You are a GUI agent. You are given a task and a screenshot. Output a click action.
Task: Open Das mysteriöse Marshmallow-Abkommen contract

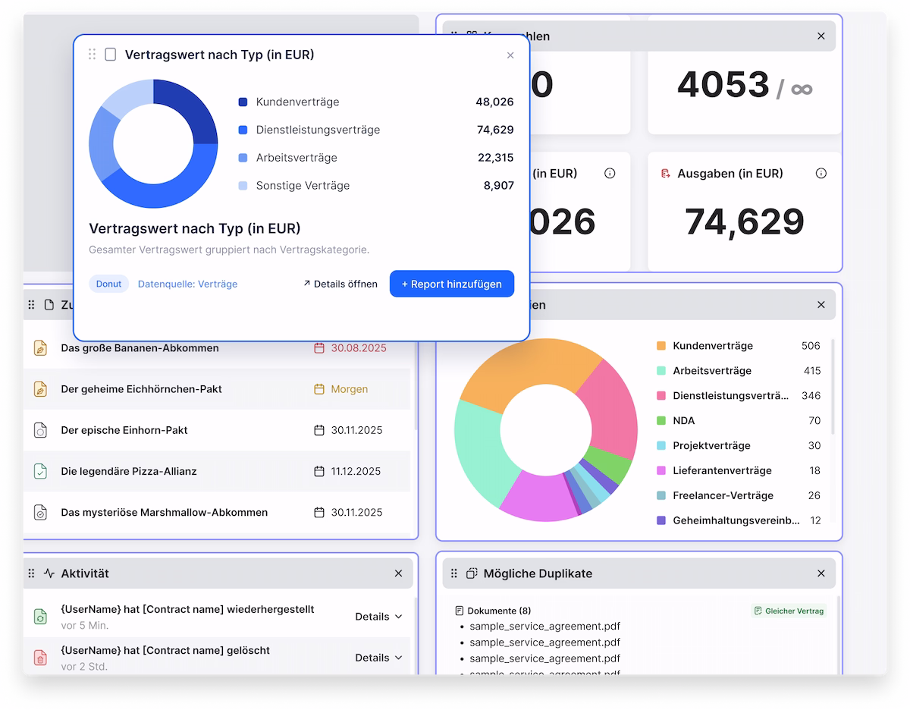[x=165, y=512]
